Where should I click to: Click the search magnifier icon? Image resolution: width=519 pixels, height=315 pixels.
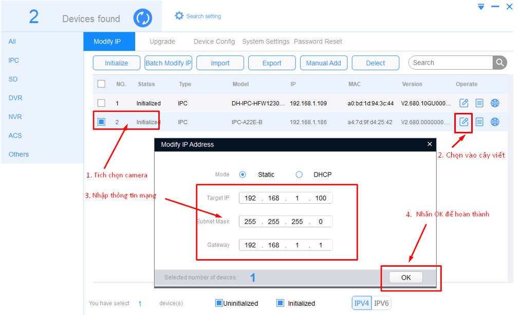click(499, 63)
